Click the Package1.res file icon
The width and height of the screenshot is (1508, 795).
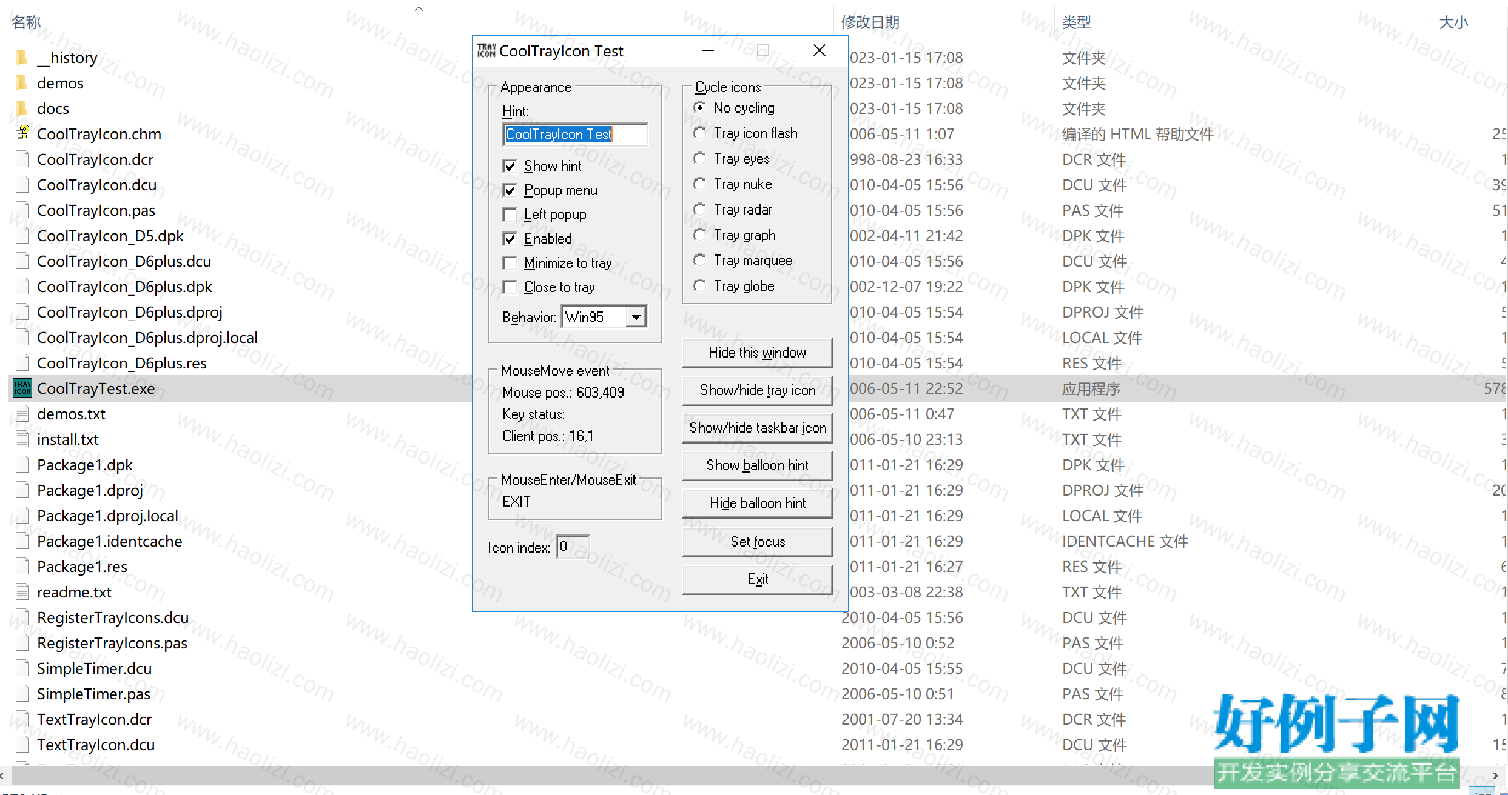point(22,567)
